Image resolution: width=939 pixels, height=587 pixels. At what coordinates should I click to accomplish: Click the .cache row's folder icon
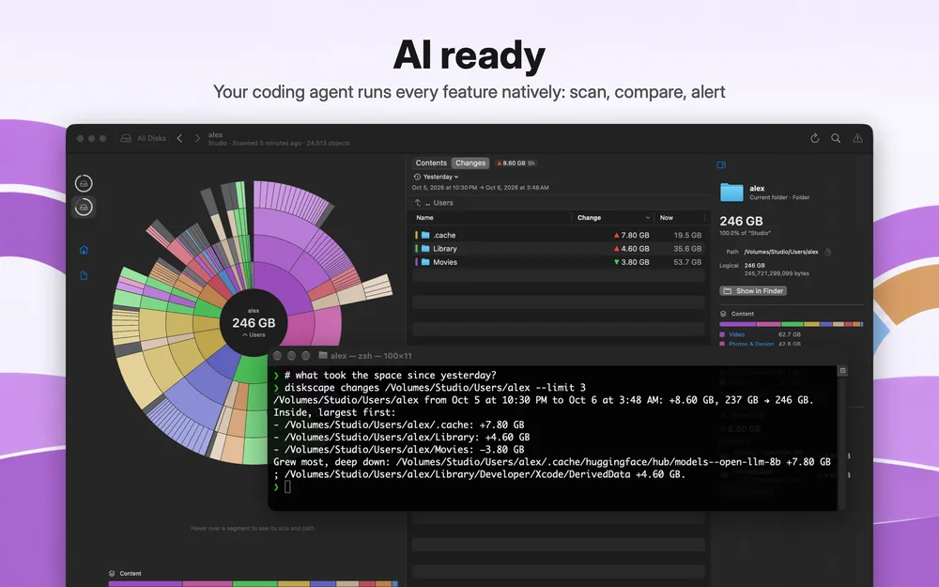click(425, 236)
